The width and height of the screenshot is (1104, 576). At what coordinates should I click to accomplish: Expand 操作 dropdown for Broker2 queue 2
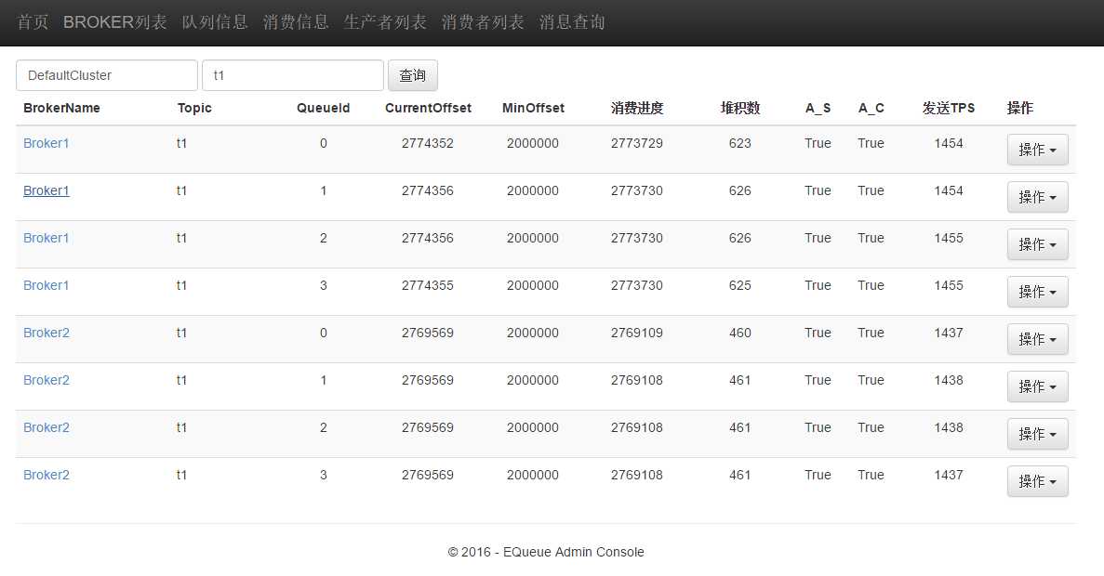point(1038,434)
